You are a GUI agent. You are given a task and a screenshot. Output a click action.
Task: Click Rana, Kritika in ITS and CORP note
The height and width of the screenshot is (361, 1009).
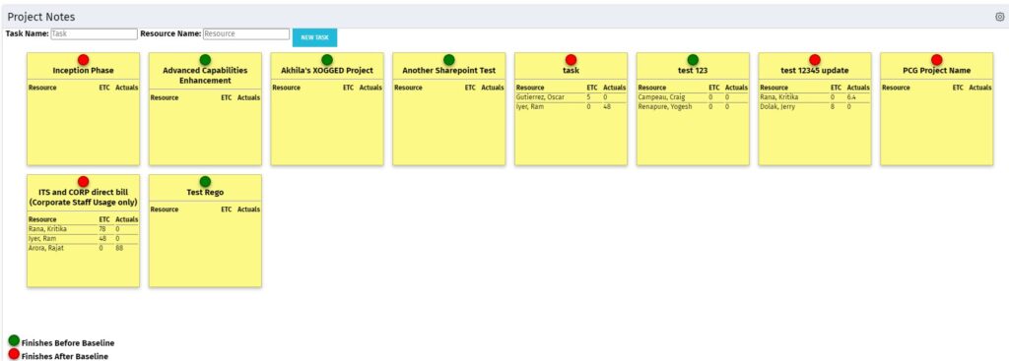point(47,229)
